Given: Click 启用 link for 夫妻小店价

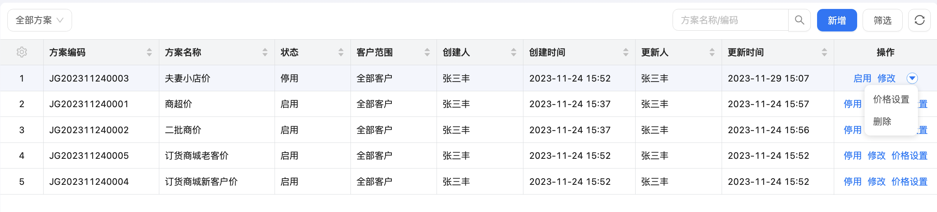Looking at the screenshot, I should click(x=862, y=78).
